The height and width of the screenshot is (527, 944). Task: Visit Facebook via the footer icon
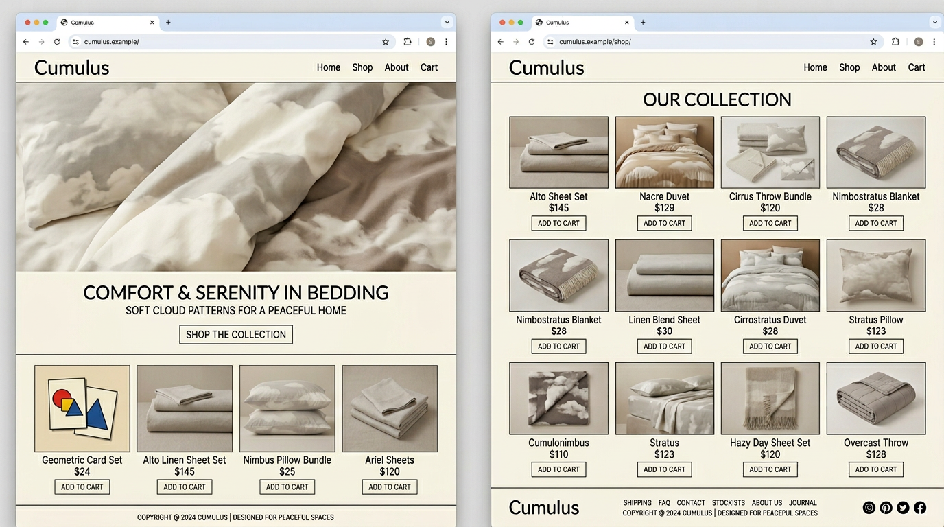pyautogui.click(x=920, y=508)
